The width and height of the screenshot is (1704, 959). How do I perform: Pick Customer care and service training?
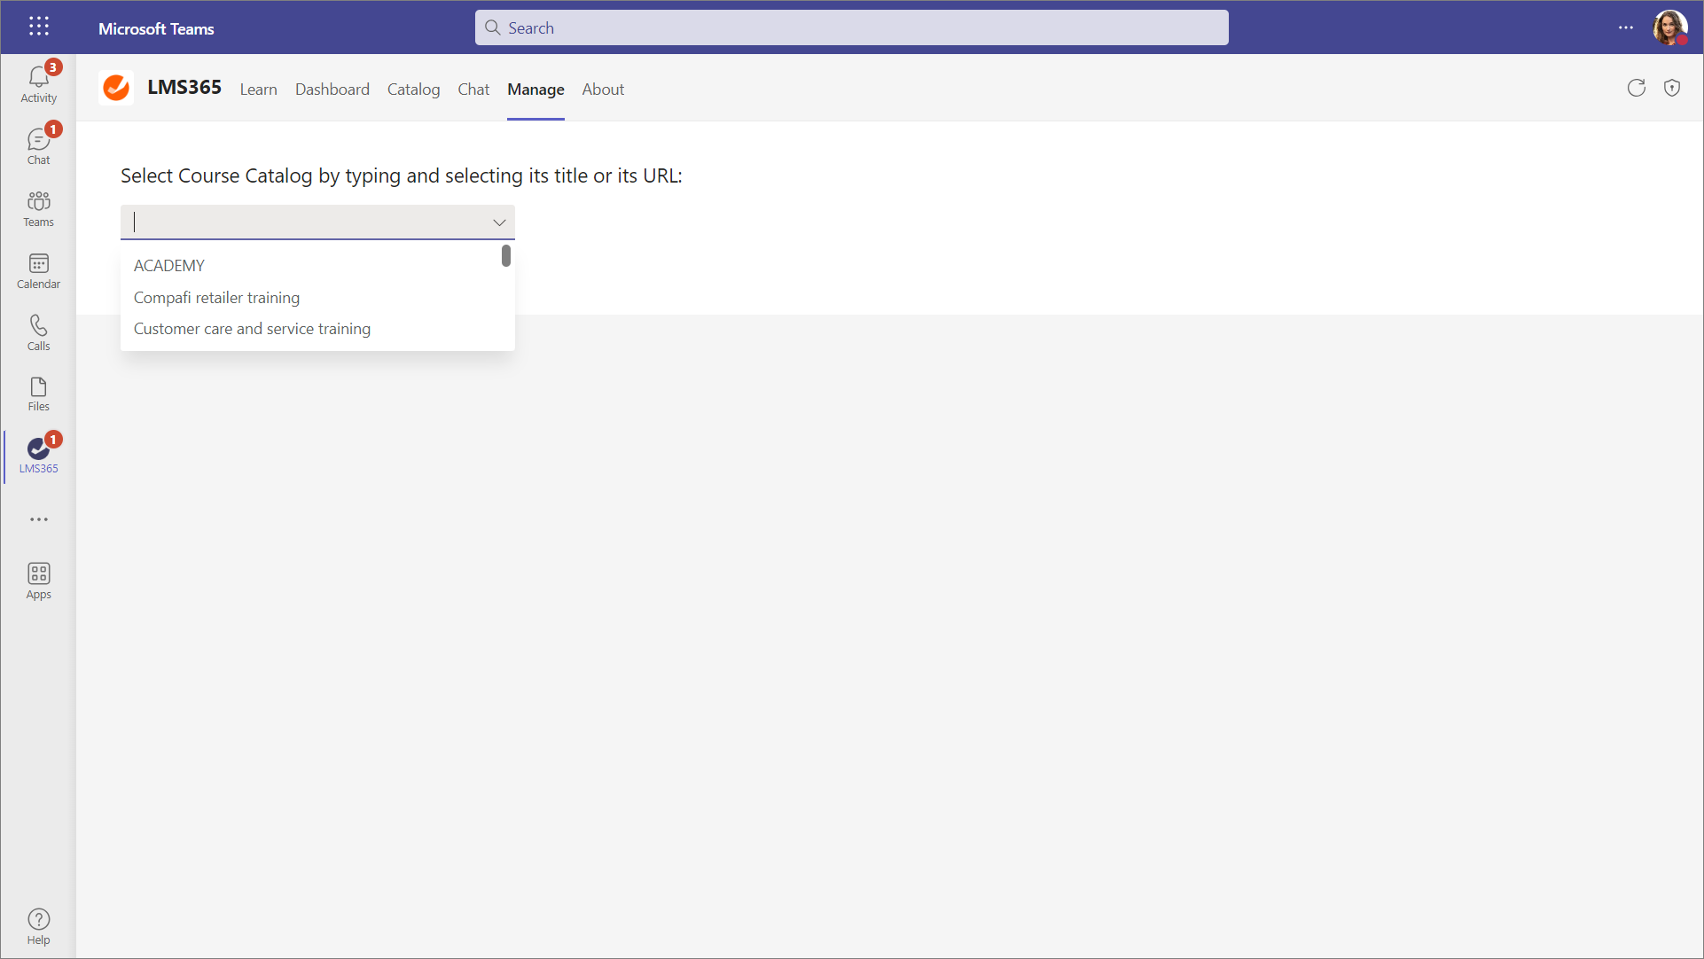(252, 329)
